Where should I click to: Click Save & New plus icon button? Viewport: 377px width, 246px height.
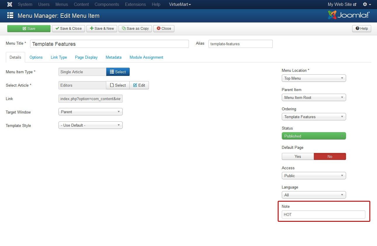pos(102,29)
